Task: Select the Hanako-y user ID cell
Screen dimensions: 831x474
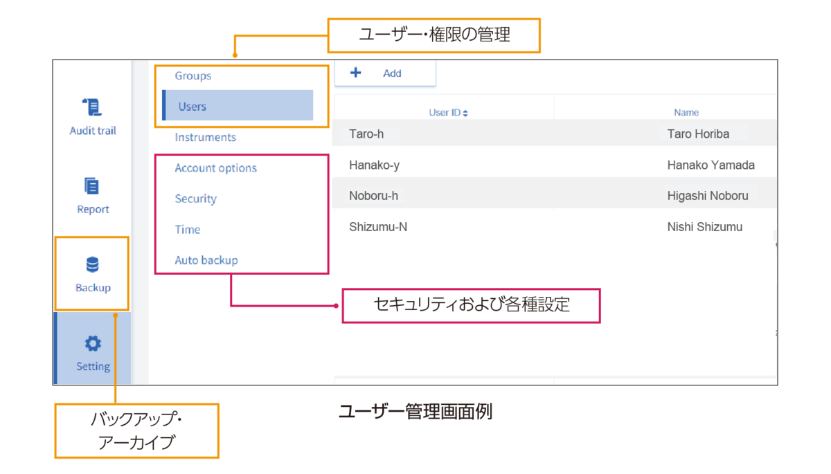Action: 374,165
